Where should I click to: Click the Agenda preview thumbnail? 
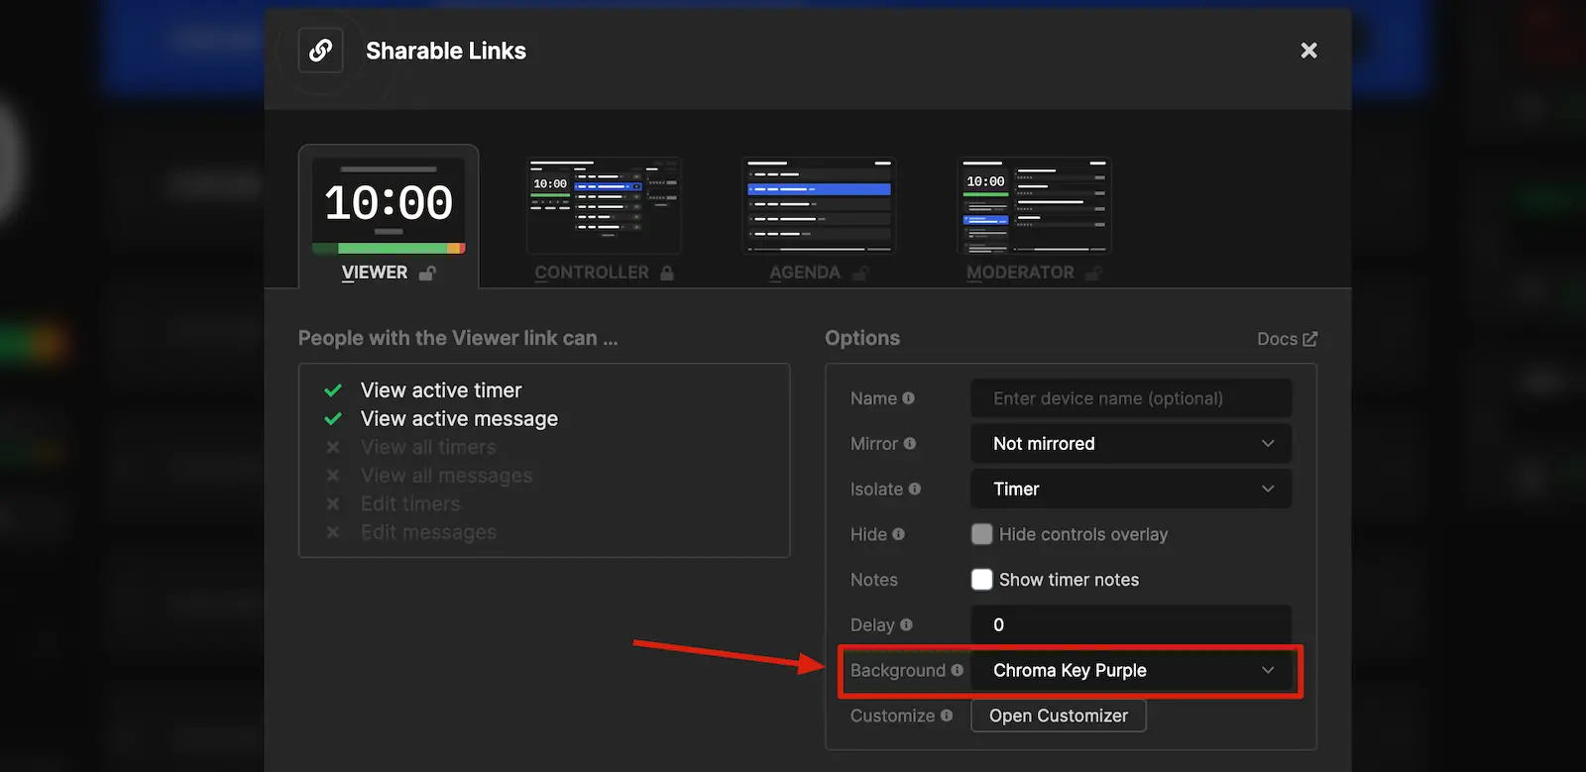[819, 206]
